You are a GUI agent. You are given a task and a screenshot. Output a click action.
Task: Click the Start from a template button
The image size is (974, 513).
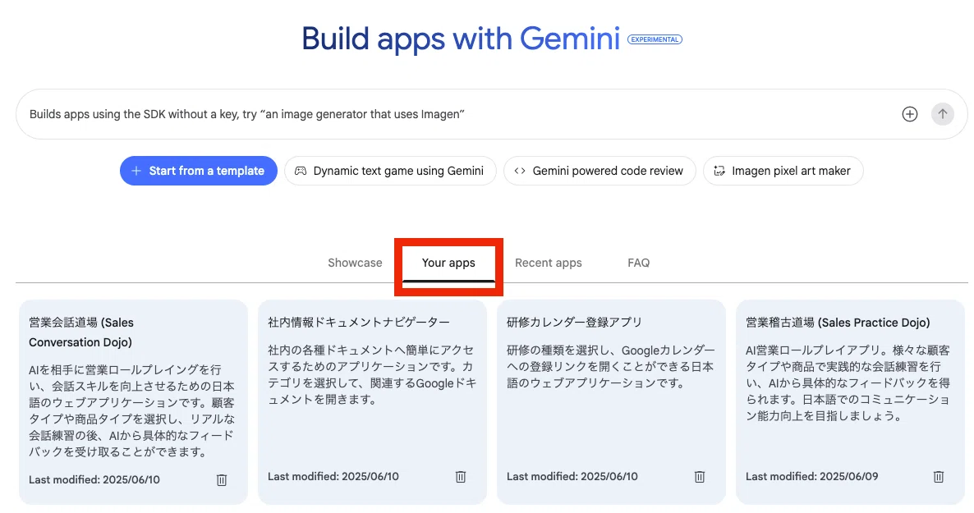[199, 171]
